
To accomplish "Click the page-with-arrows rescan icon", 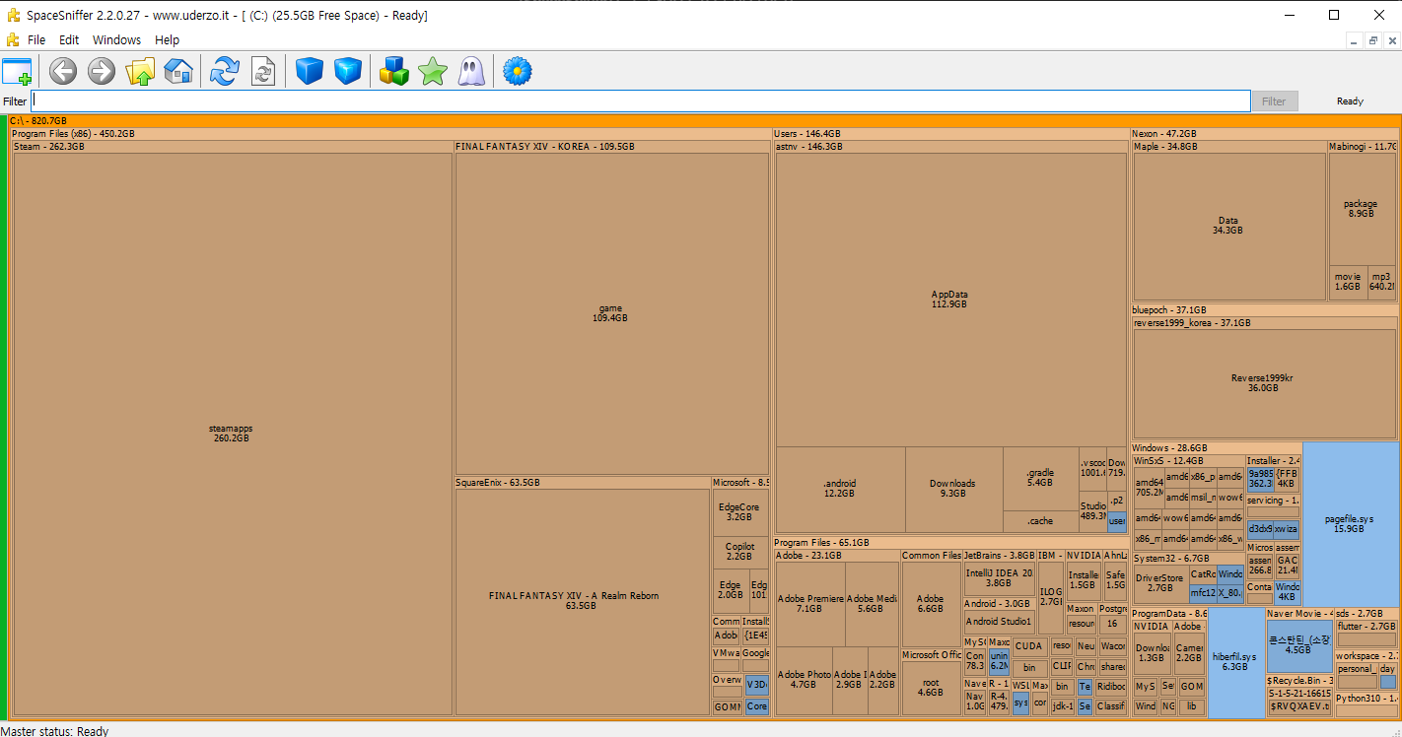I will click(263, 71).
